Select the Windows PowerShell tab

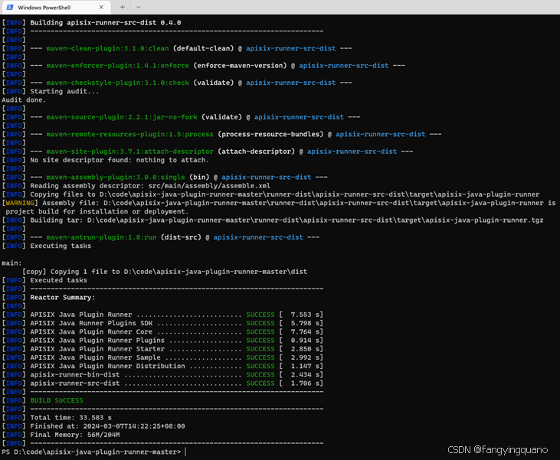[55, 7]
